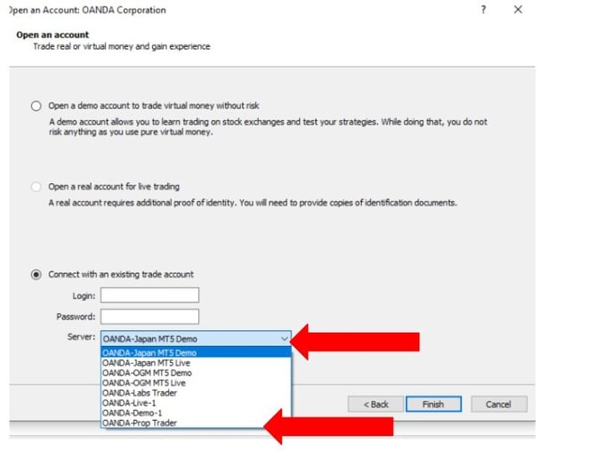Click the Cancel button
The width and height of the screenshot is (596, 451).
[x=498, y=404]
